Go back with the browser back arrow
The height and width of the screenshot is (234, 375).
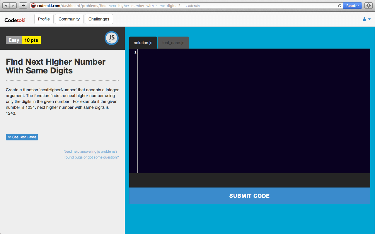(6, 6)
